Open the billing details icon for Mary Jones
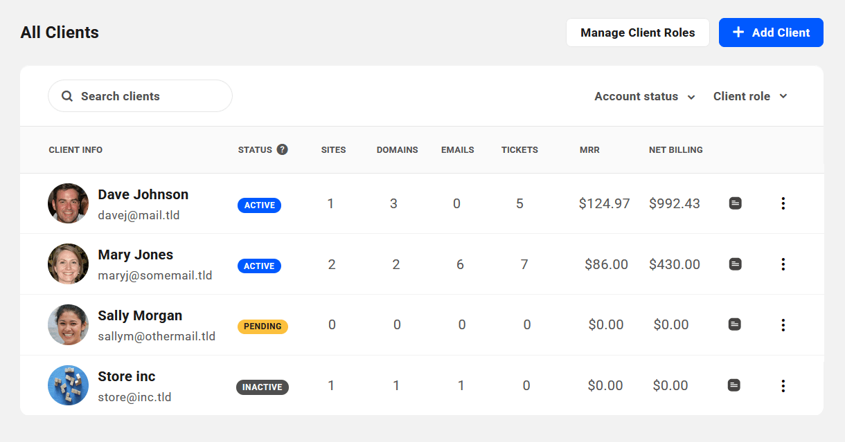The width and height of the screenshot is (845, 442). [735, 264]
